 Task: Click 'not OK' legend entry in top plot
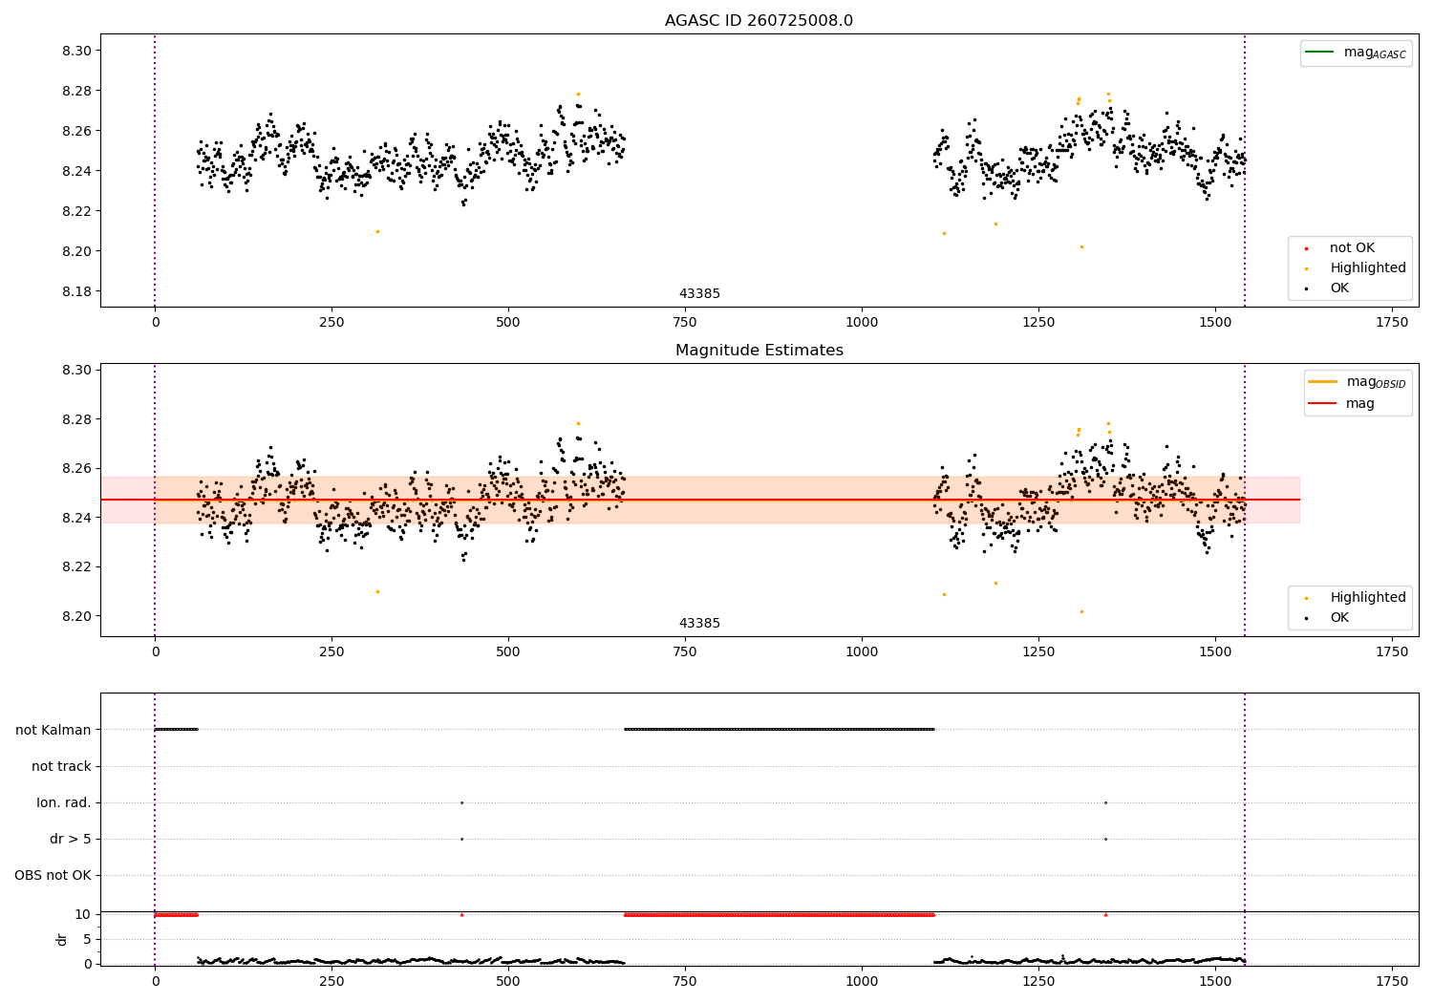(x=1352, y=248)
